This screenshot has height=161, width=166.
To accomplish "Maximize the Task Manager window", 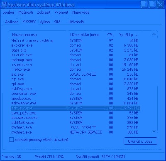I will tap(152, 5).
